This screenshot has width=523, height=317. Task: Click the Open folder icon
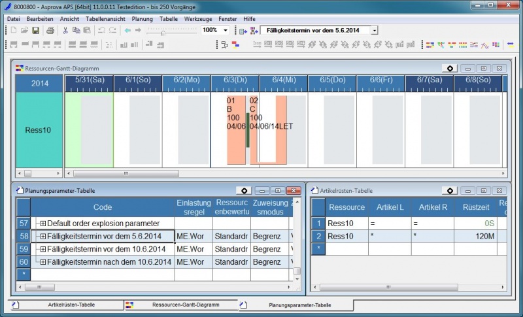pyautogui.click(x=24, y=31)
